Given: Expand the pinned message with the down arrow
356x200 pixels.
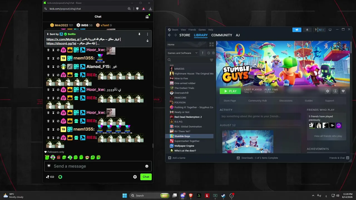Looking at the screenshot, I should coord(147,41).
